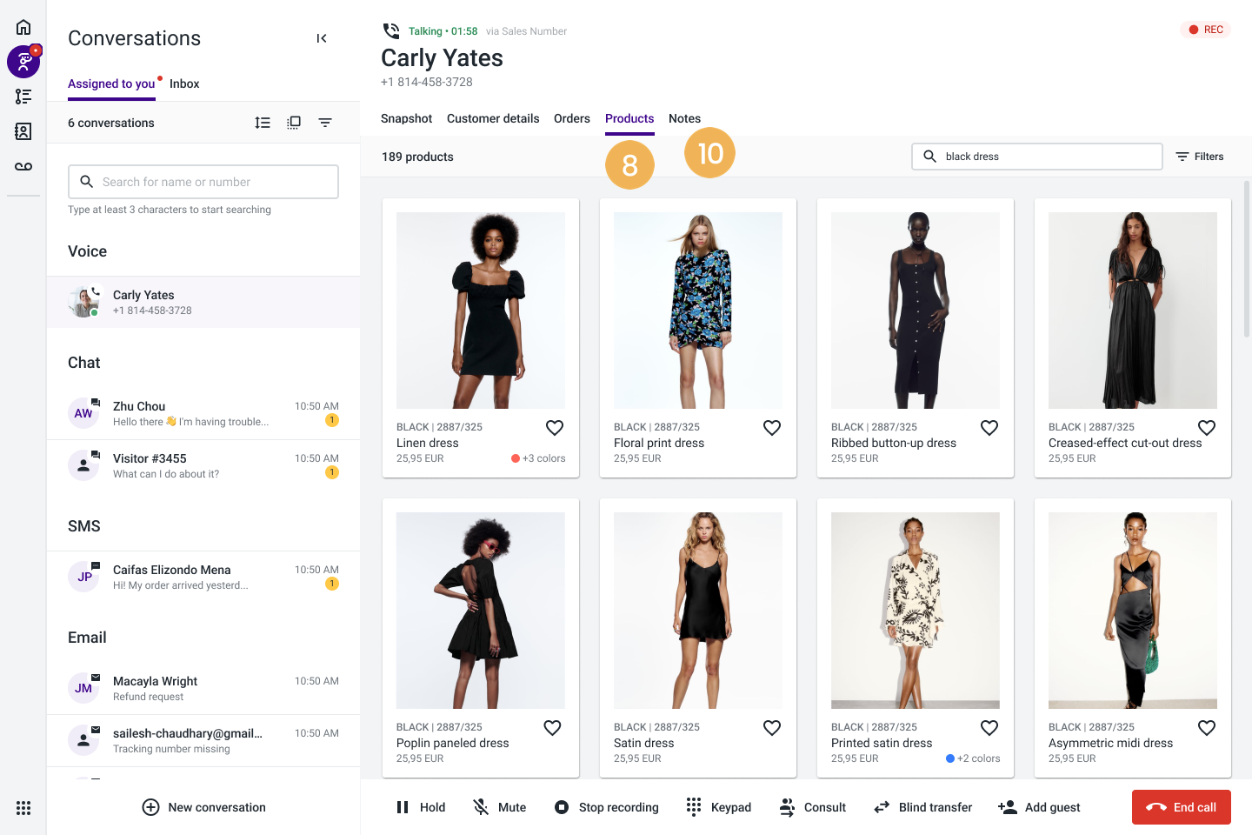This screenshot has height=835, width=1252.
Task: Click the black dress search field
Action: pyautogui.click(x=1036, y=157)
